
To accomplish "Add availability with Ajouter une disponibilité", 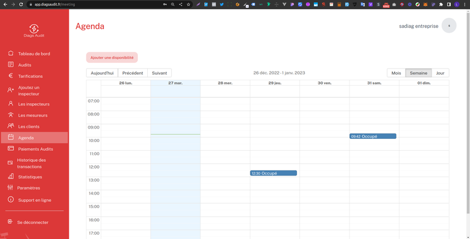I will (x=112, y=57).
